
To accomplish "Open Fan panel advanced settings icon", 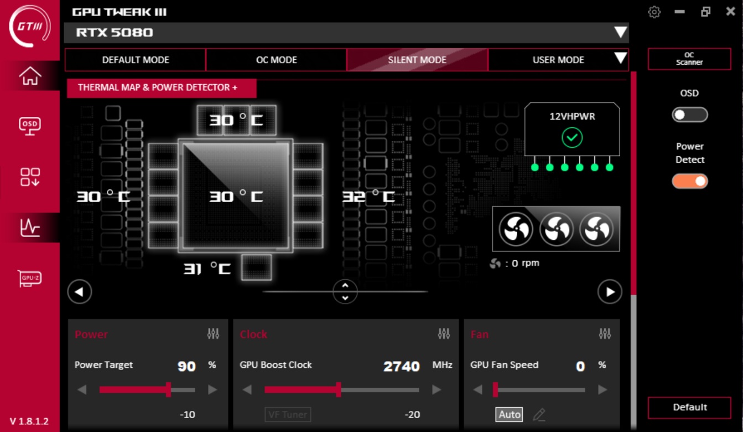I will (605, 333).
